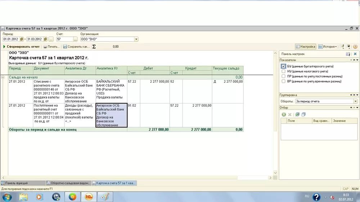Open media player taskbar icon
360x202 pixels.
pos(39,197)
